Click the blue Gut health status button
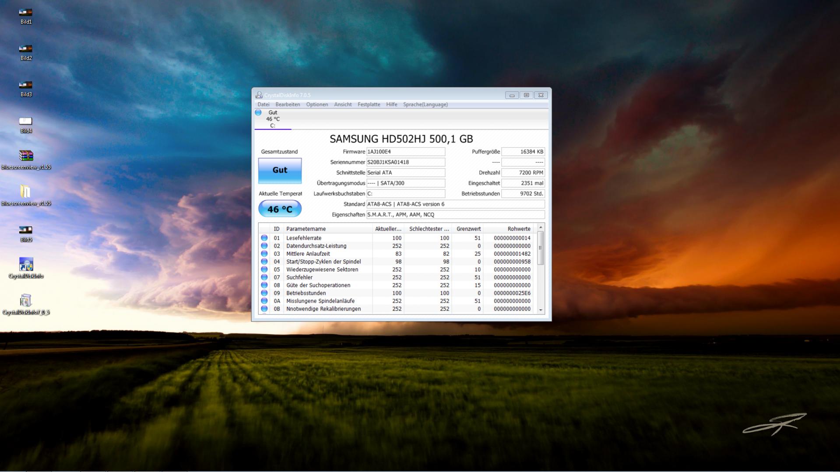Image resolution: width=840 pixels, height=472 pixels. tap(280, 170)
